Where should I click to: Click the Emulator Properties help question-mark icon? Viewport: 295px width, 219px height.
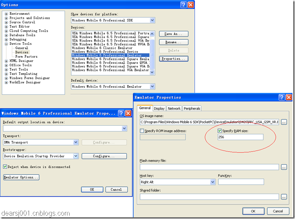click(282, 97)
